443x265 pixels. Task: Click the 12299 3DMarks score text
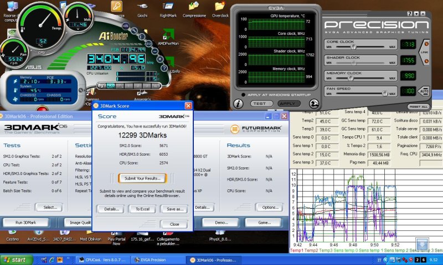[142, 135]
